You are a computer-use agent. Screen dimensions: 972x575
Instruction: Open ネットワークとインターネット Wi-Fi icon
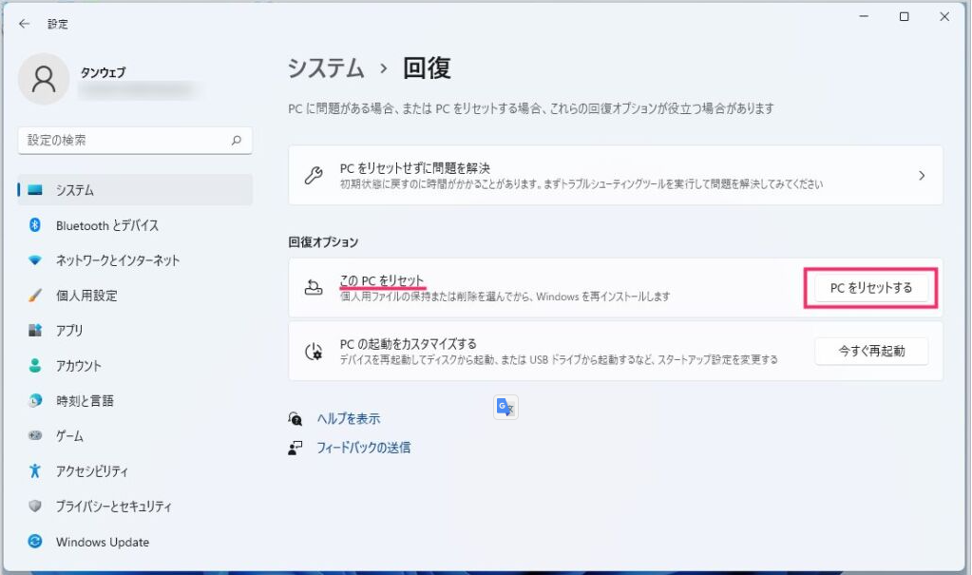(x=35, y=259)
